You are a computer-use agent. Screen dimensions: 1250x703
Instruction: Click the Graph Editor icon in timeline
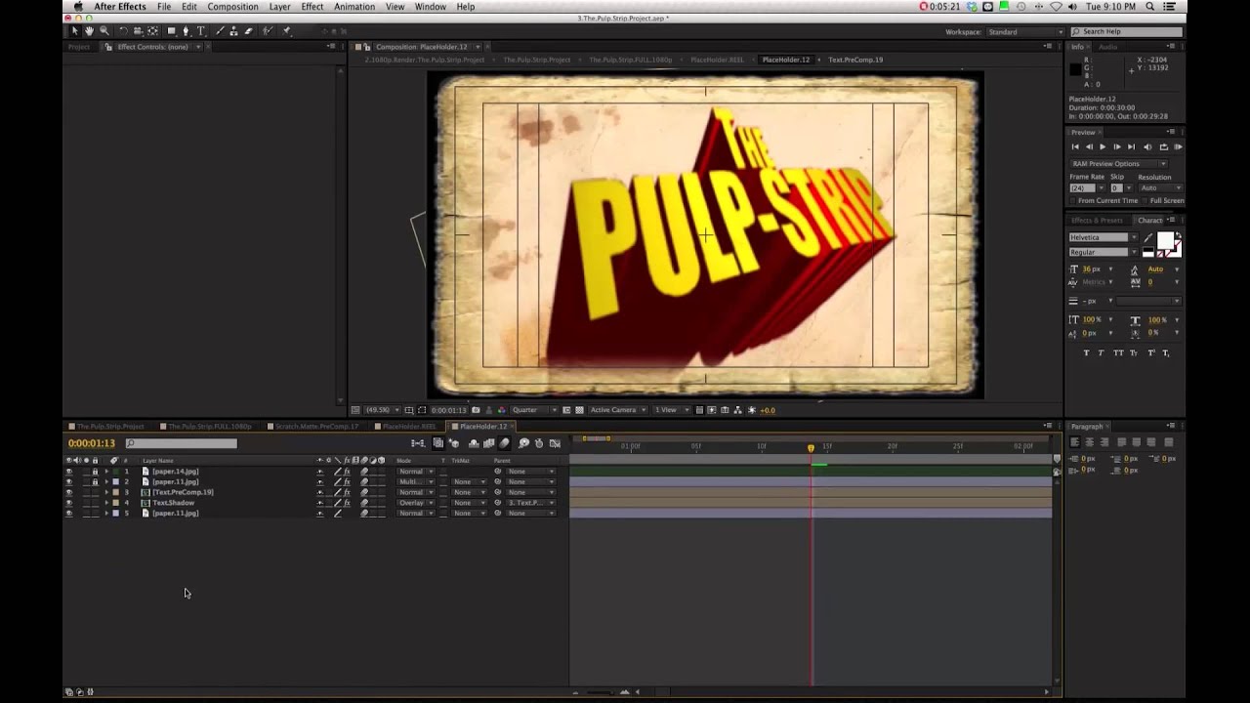pyautogui.click(x=555, y=443)
